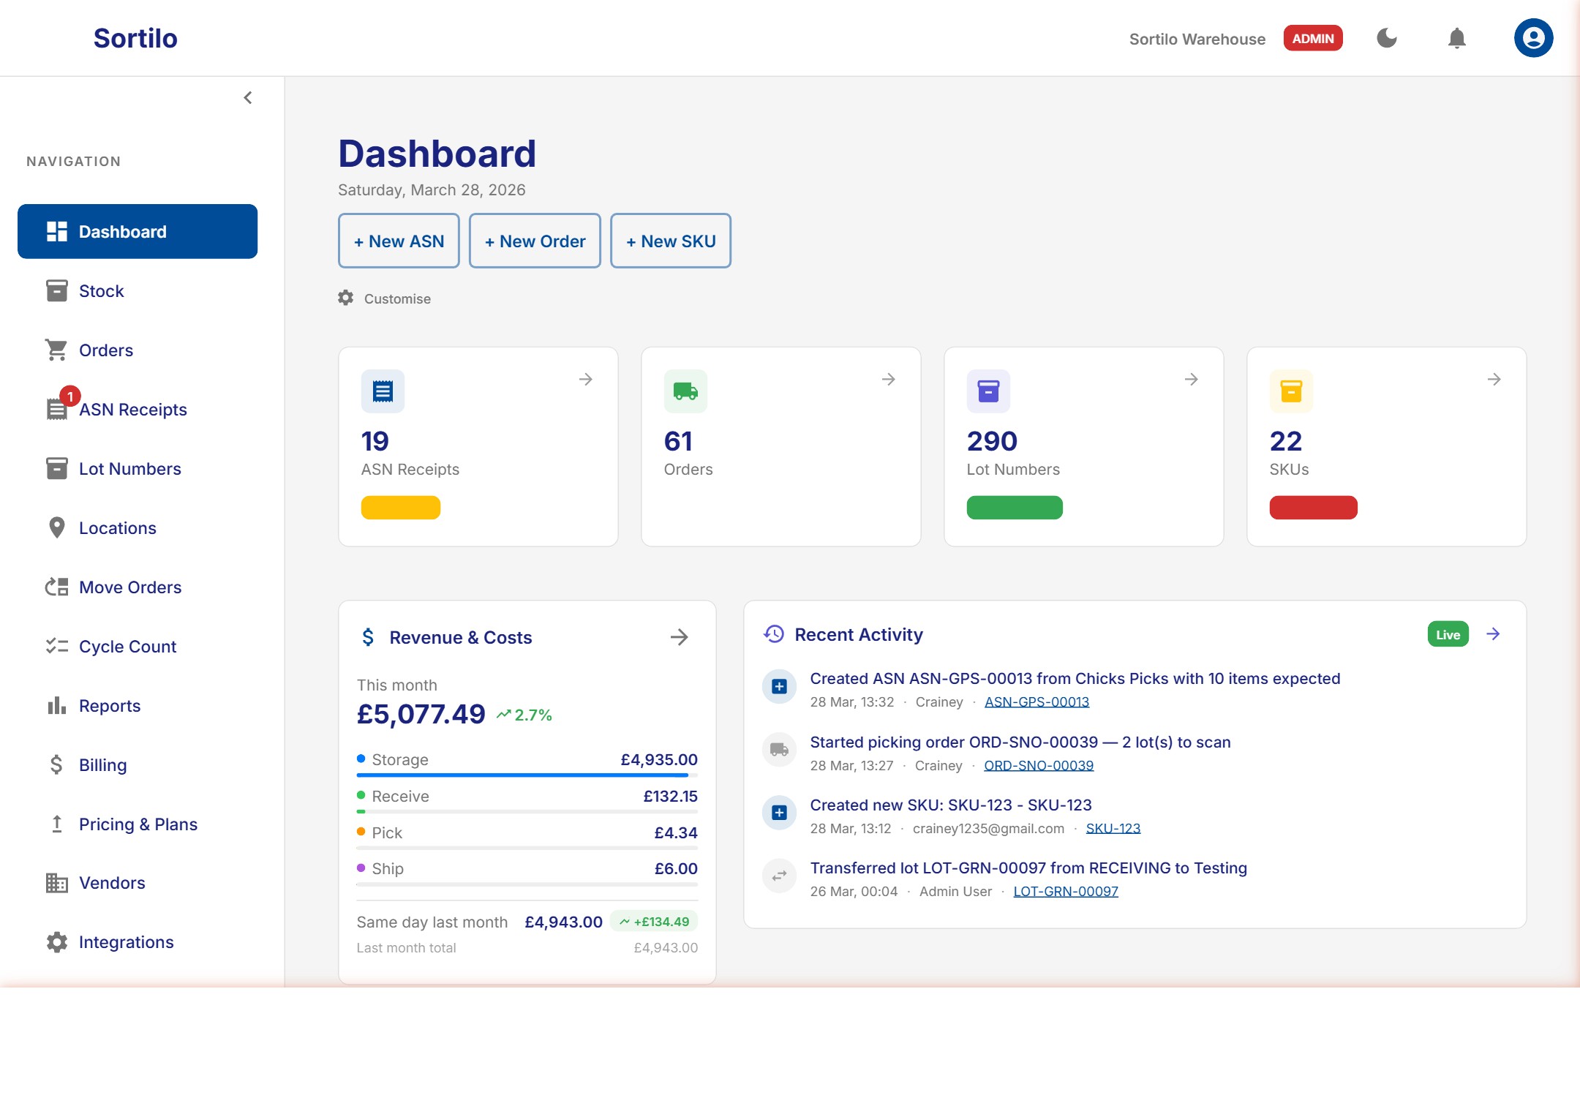
Task: Open Revenue & Costs details arrow
Action: coord(680,637)
